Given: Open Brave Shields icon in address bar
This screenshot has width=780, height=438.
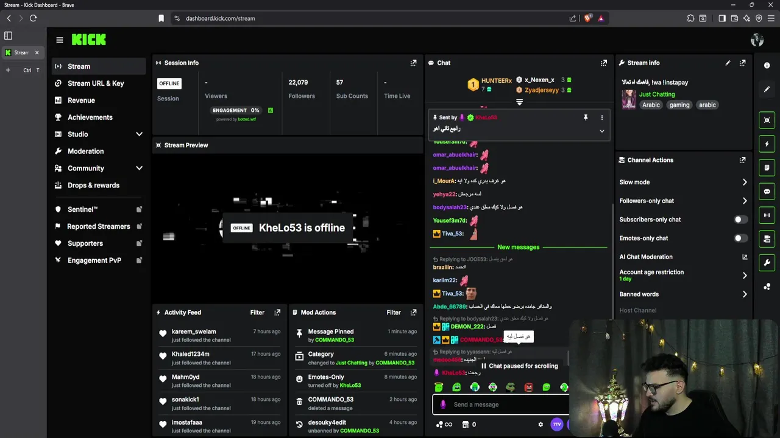Looking at the screenshot, I should pyautogui.click(x=587, y=18).
